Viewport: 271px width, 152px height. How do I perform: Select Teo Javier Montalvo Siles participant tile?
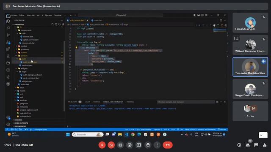tap(250, 67)
